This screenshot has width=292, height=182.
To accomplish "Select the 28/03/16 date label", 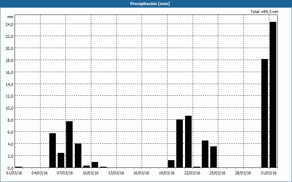I will tap(243, 173).
